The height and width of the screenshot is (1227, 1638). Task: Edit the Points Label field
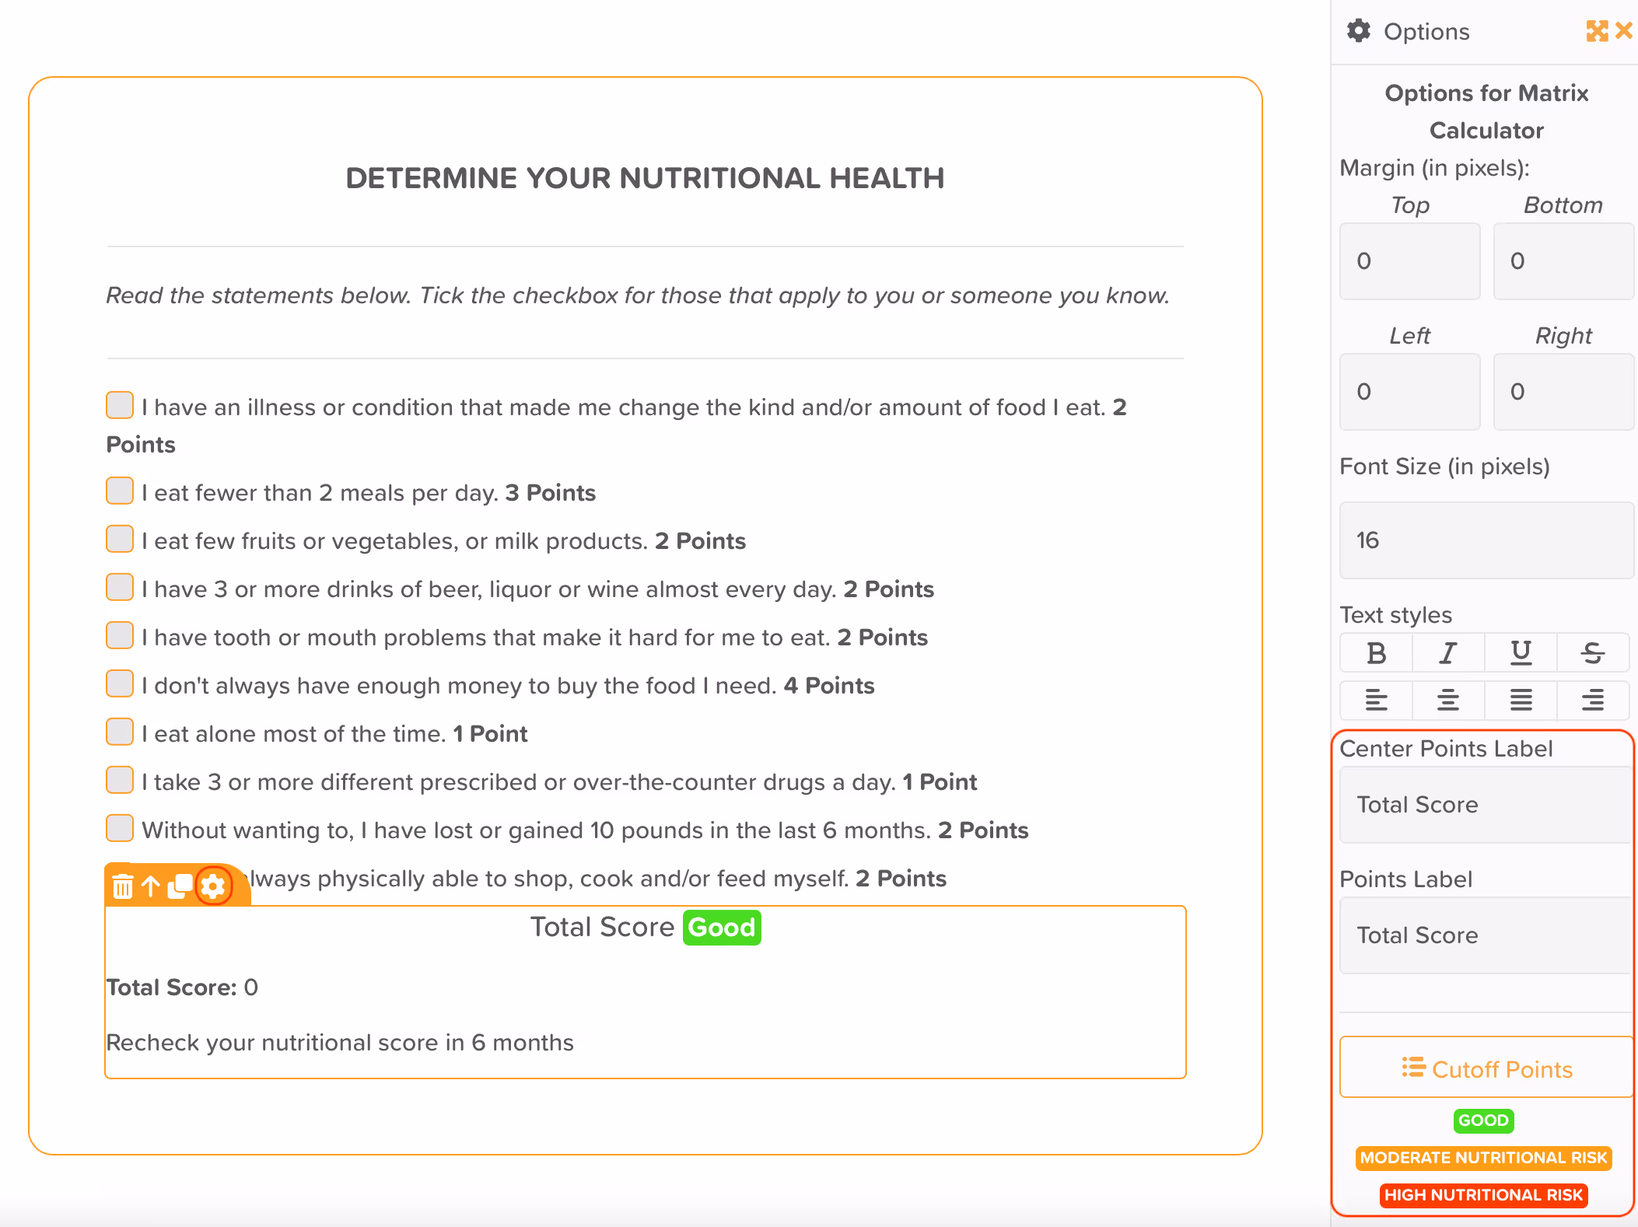(1486, 935)
